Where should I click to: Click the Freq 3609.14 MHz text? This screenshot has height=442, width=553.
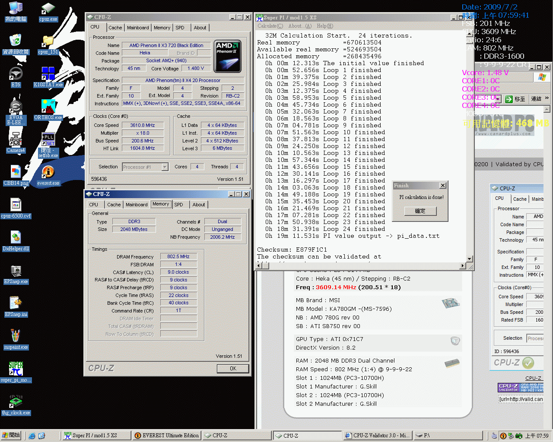[348, 287]
